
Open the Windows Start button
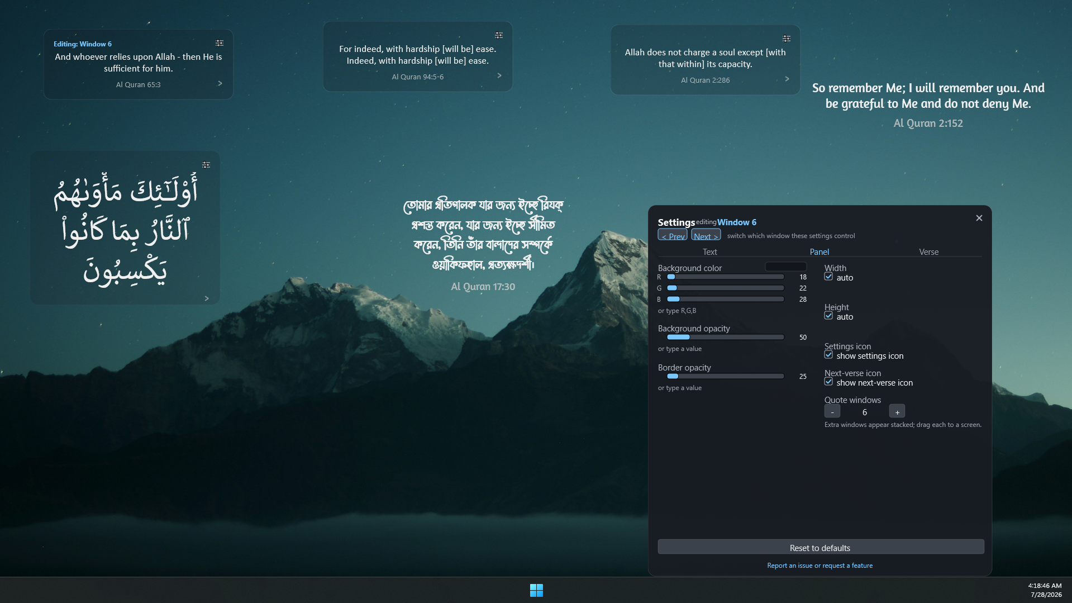536,590
